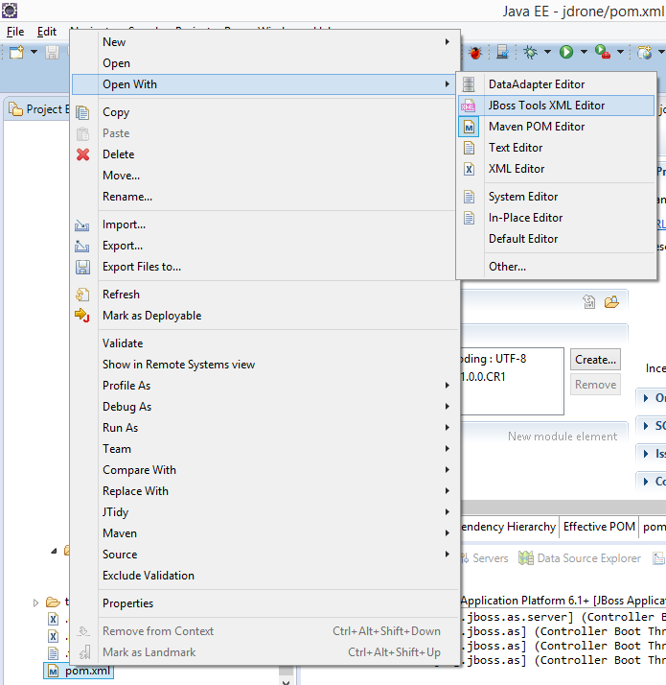
Task: Open the JTidy submenu
Action: pyautogui.click(x=264, y=512)
